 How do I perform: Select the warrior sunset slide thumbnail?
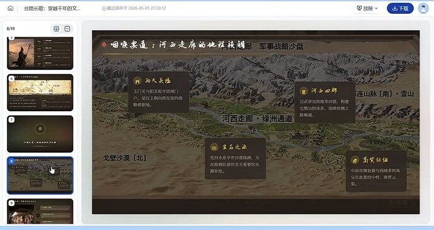[40, 53]
